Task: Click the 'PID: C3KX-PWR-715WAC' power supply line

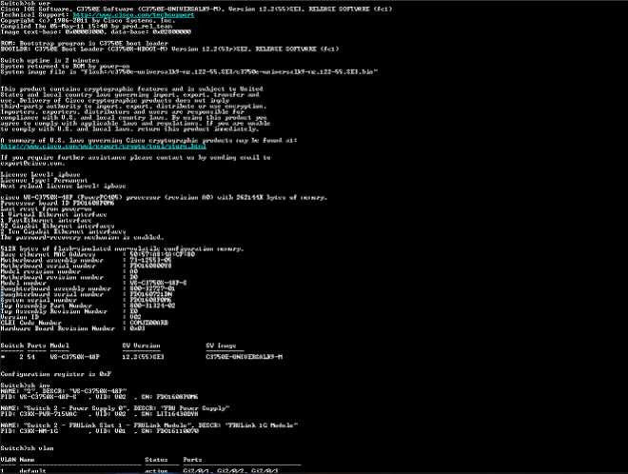Action: [99, 414]
